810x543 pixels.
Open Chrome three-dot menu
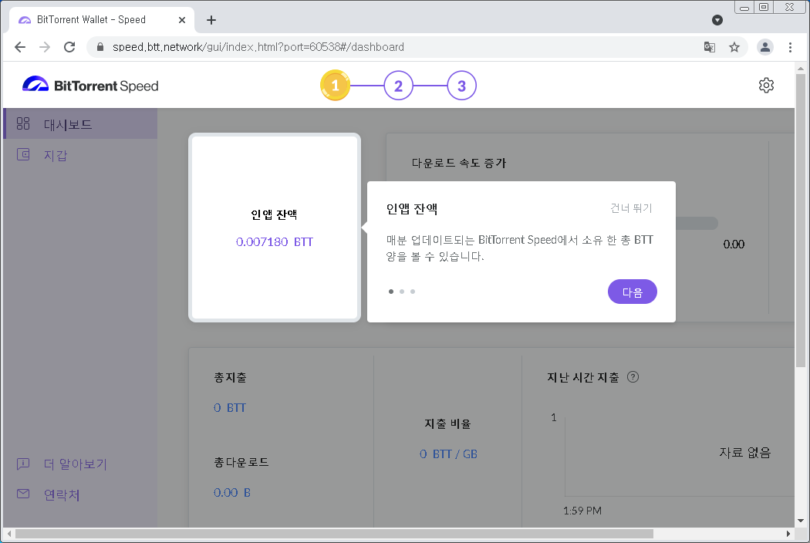791,47
